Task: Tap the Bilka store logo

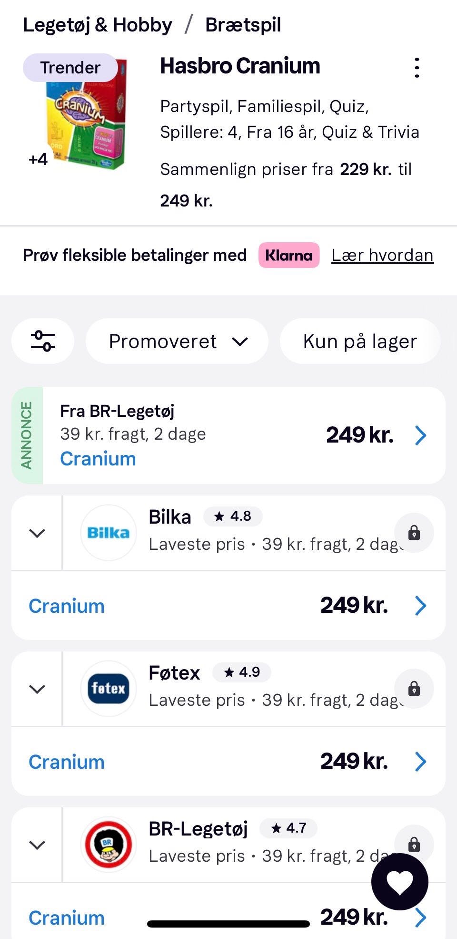Action: tap(109, 533)
